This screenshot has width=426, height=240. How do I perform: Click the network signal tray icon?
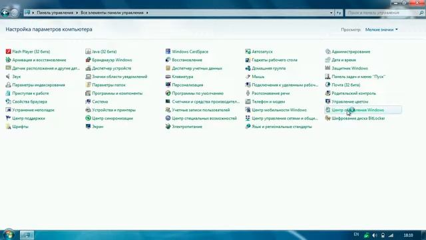[391, 235]
